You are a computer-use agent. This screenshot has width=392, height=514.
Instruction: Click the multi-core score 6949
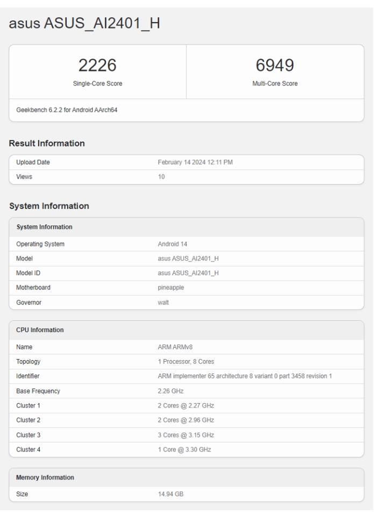point(275,66)
